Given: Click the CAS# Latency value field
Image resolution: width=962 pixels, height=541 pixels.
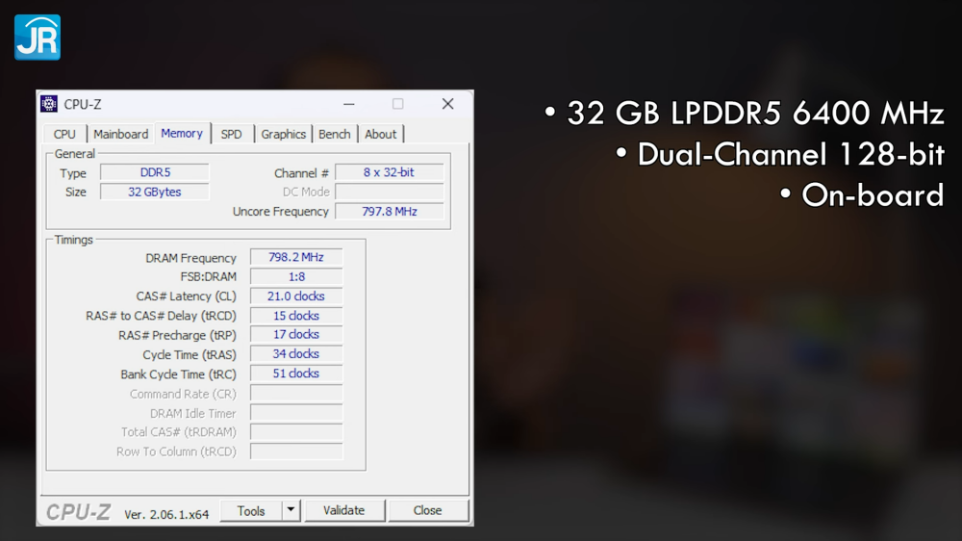Looking at the screenshot, I should point(296,296).
